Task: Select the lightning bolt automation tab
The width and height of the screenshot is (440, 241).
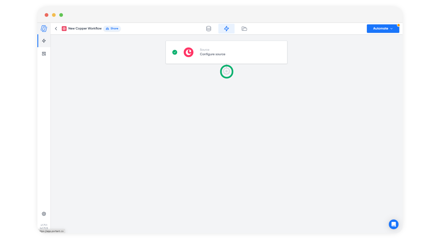Action: (226, 29)
